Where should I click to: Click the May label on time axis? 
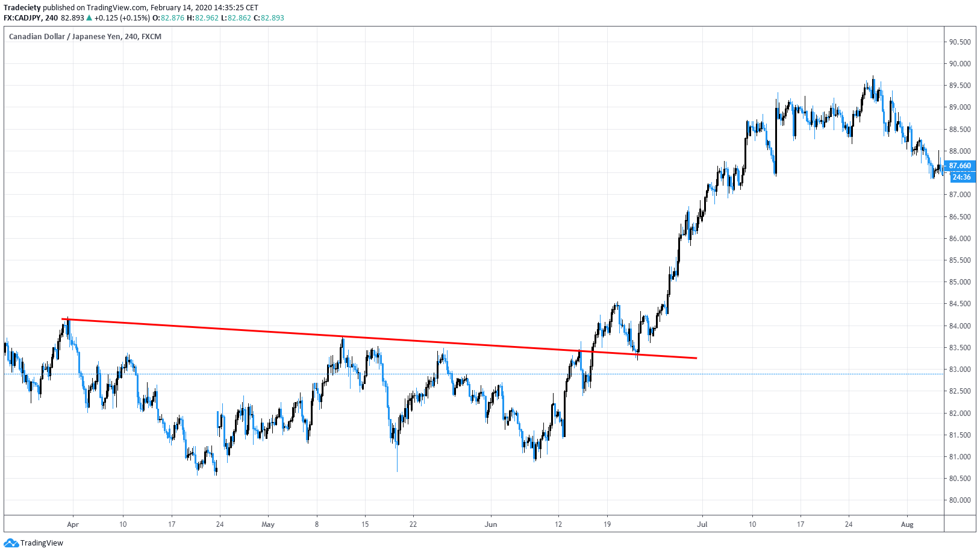click(268, 524)
